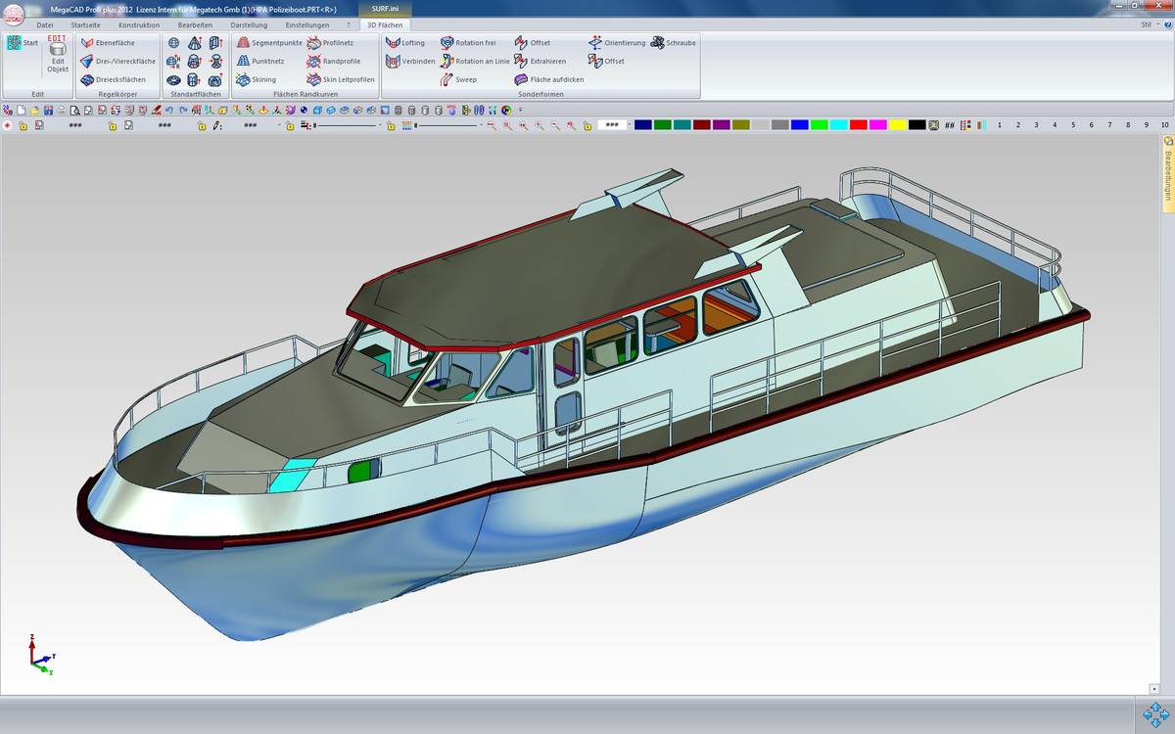Click the Sweep tool icon

click(x=447, y=79)
